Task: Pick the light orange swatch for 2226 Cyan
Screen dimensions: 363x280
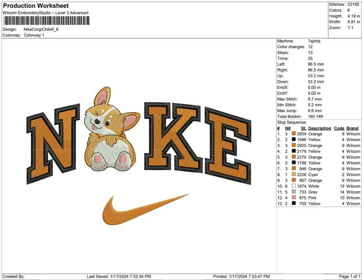Action: pyautogui.click(x=294, y=174)
